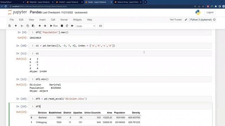Rename notebook by clicking Pandas title
225x126 pixels.
[x=36, y=12]
